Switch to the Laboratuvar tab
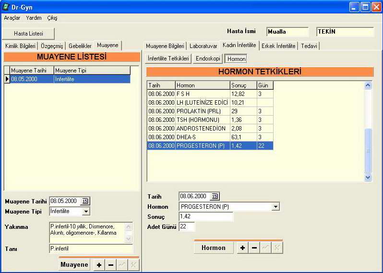383x273 pixels. (x=203, y=46)
